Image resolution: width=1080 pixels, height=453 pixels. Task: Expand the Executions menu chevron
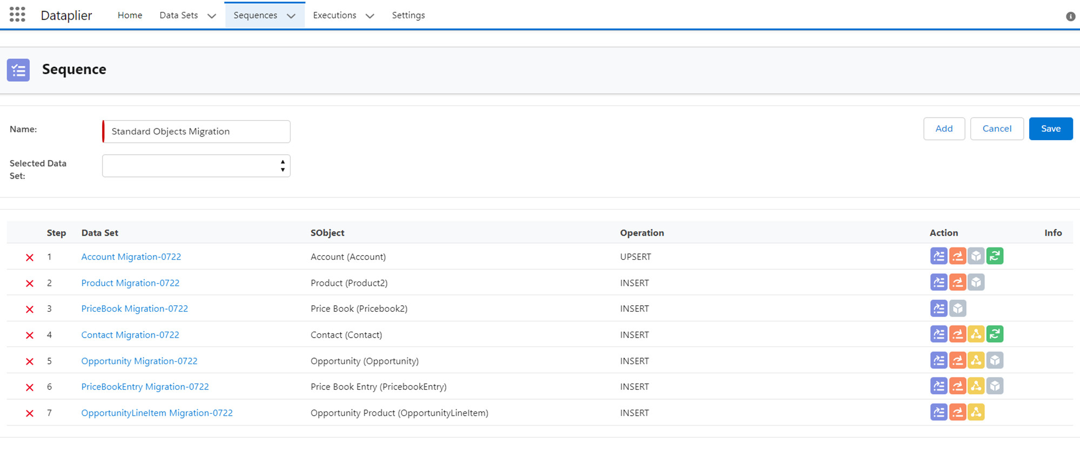click(x=370, y=16)
